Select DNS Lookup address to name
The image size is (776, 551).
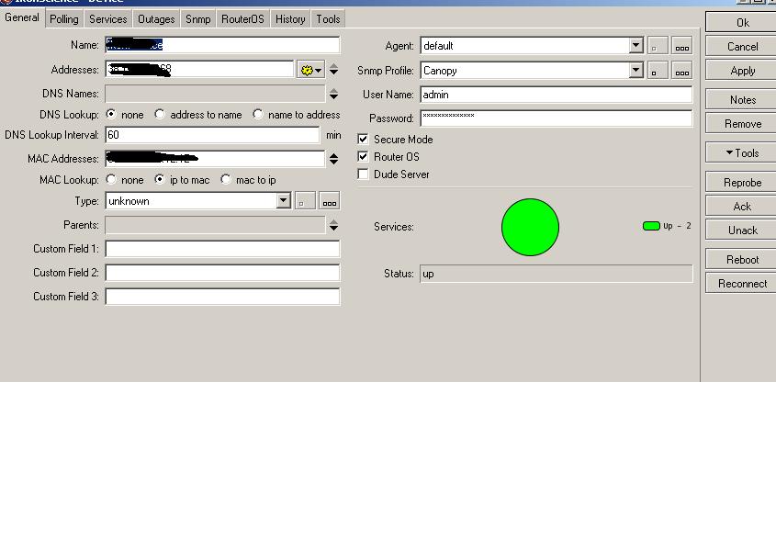pos(160,115)
